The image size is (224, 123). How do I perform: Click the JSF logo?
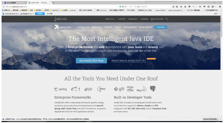point(88,89)
